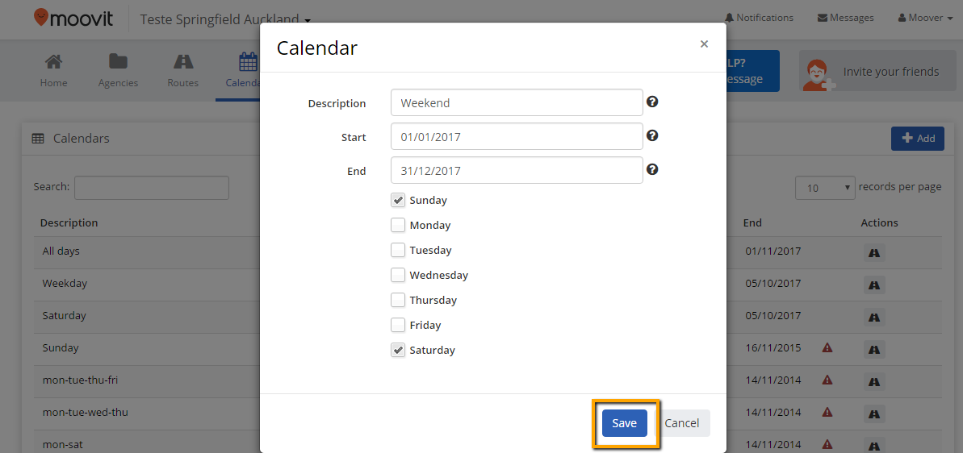Go to the Routes road icon

183,62
